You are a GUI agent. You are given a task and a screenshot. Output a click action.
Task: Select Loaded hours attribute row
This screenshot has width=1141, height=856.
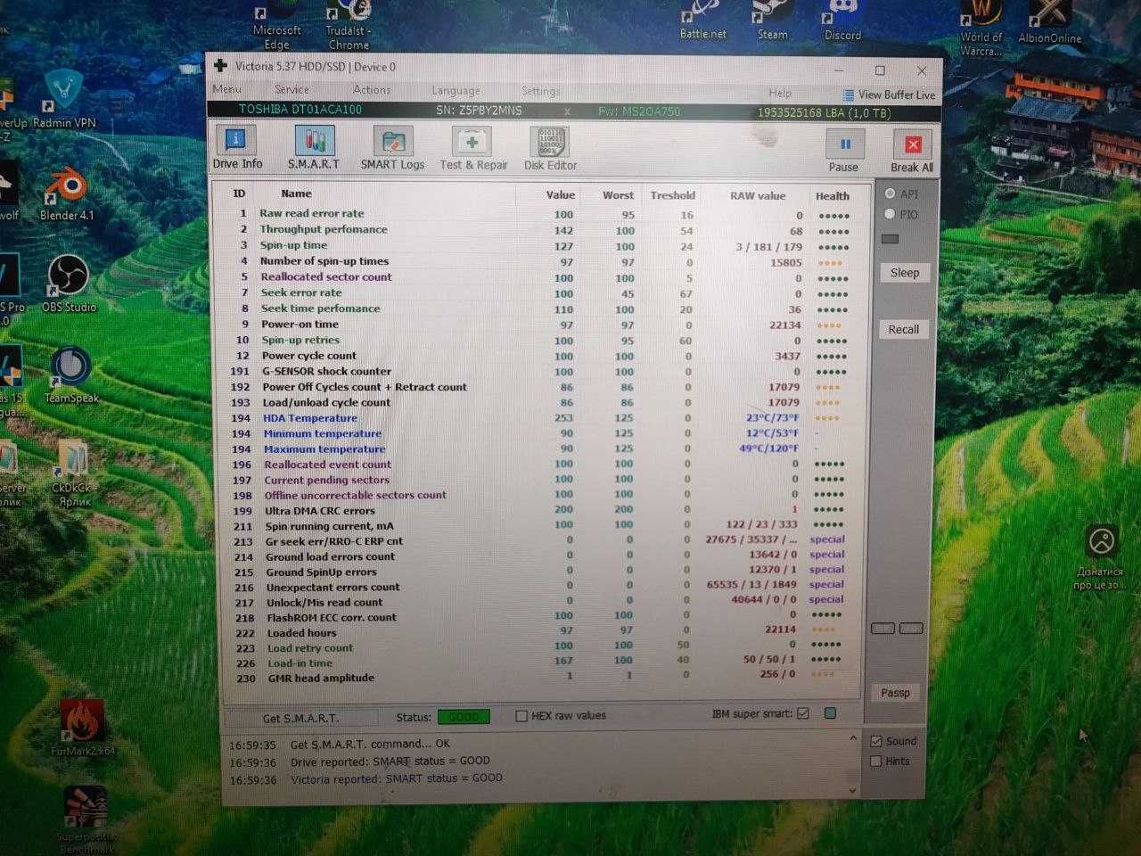tap(540, 632)
